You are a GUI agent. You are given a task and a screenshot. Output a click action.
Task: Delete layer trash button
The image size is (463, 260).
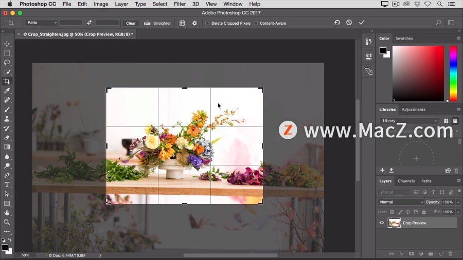coord(450,254)
